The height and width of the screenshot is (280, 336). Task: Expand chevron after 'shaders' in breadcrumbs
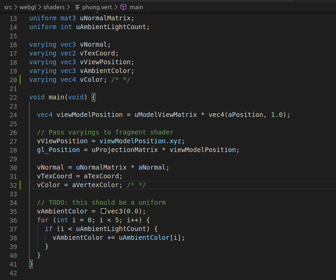click(x=68, y=7)
